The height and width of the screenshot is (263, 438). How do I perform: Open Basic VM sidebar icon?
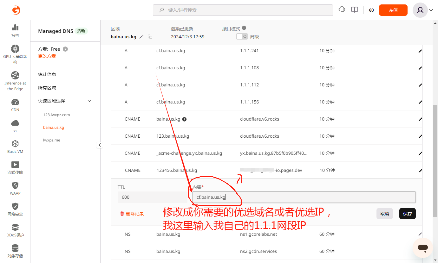15,144
